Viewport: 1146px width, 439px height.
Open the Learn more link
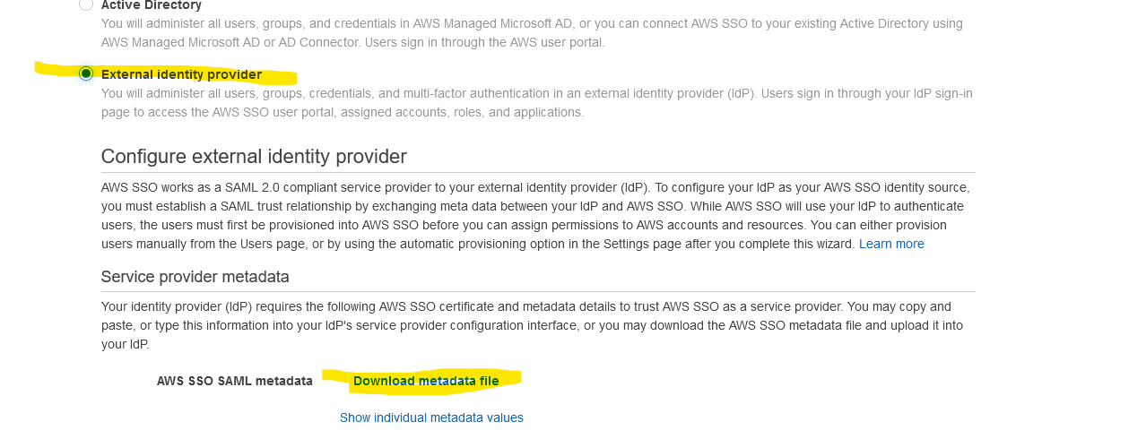[x=891, y=244]
